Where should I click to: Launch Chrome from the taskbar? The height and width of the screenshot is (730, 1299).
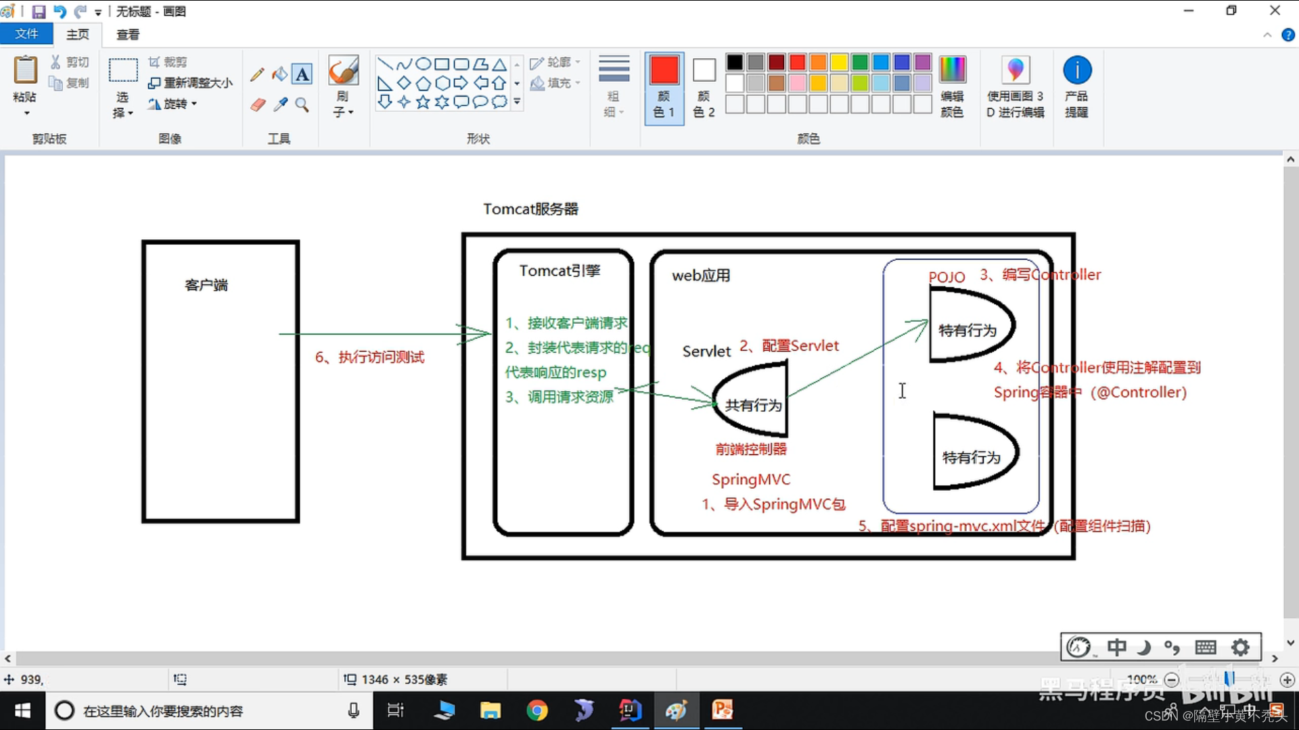(x=537, y=710)
